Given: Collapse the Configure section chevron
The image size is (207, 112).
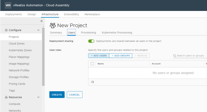Looking at the screenshot, I should pos(39,30).
